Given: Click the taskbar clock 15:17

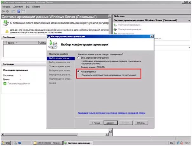Looking at the screenshot, I should pos(187,143).
